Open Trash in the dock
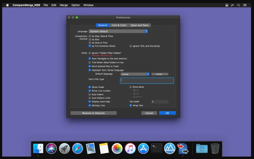 pos(215,148)
